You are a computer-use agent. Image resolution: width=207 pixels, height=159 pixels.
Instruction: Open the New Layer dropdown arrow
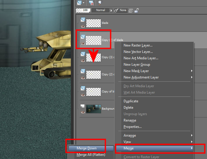pyautogui.click(x=84, y=3)
